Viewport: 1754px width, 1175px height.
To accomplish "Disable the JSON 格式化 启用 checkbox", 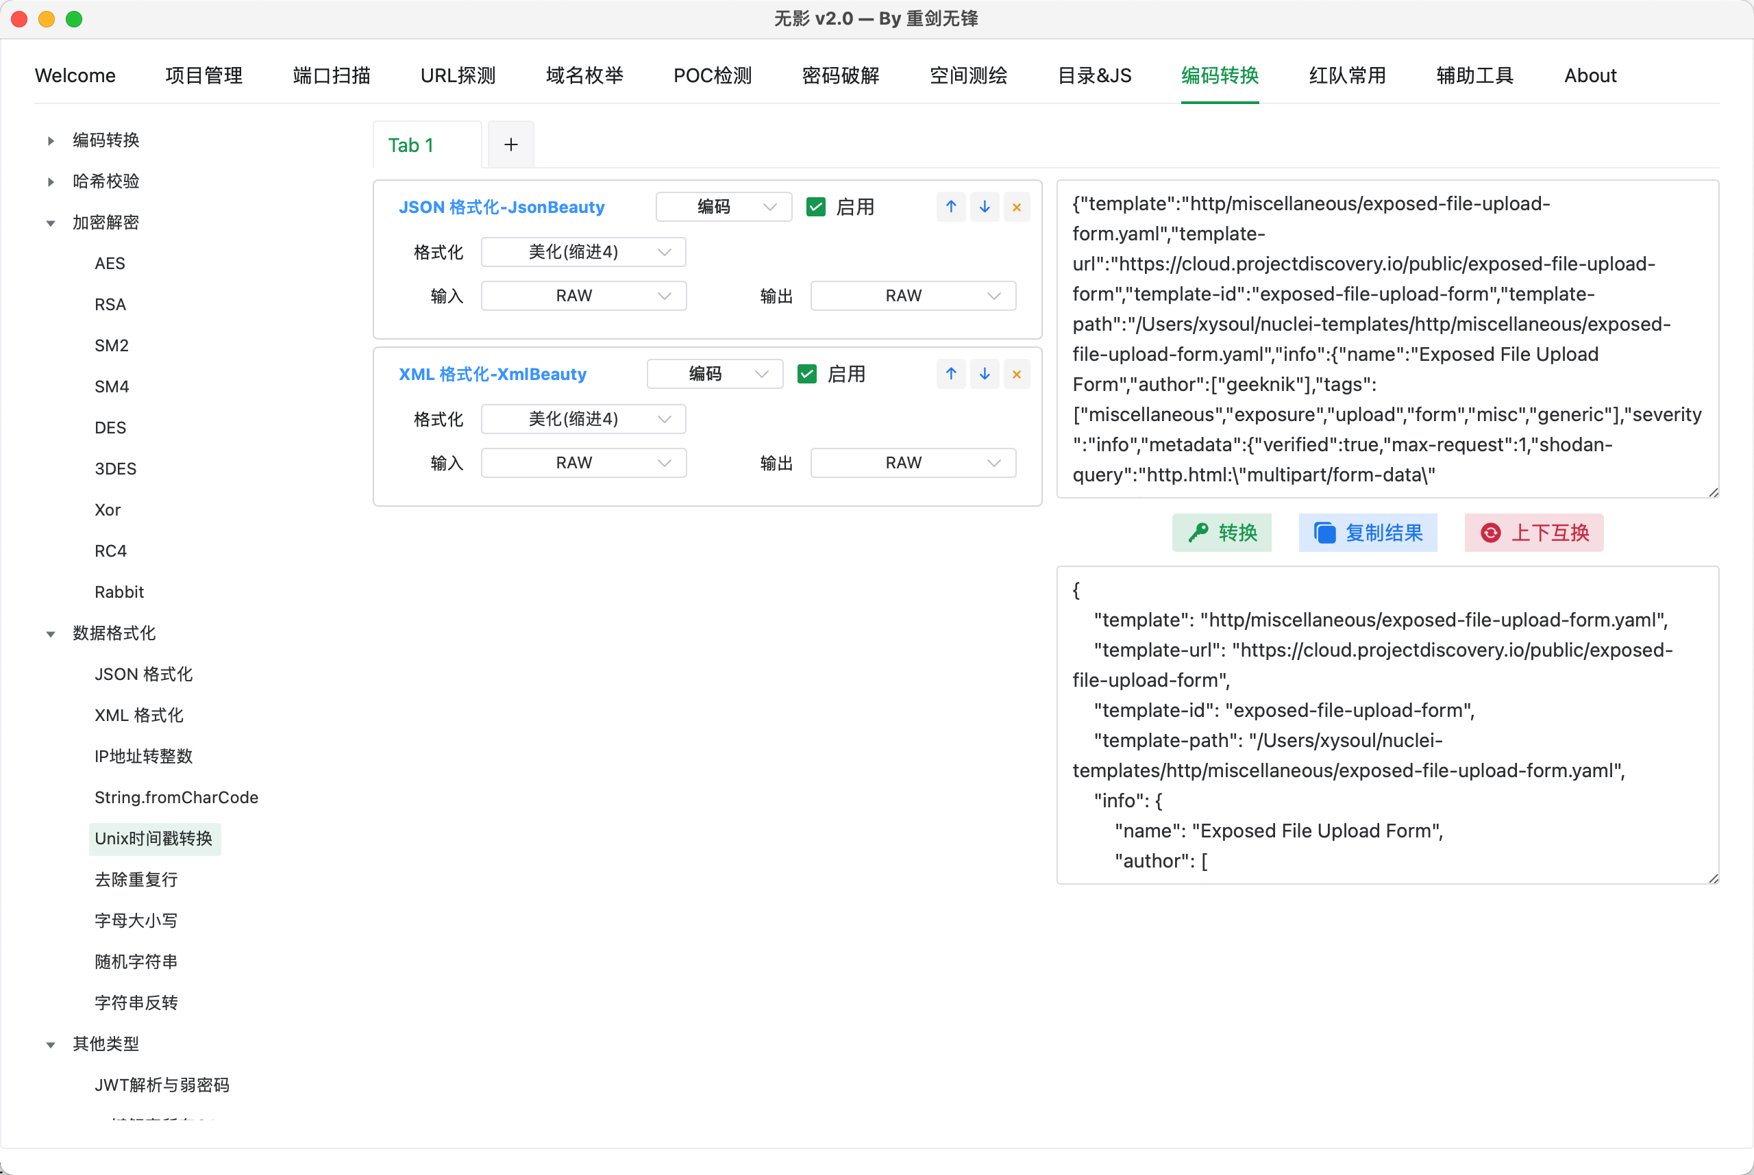I will point(816,207).
